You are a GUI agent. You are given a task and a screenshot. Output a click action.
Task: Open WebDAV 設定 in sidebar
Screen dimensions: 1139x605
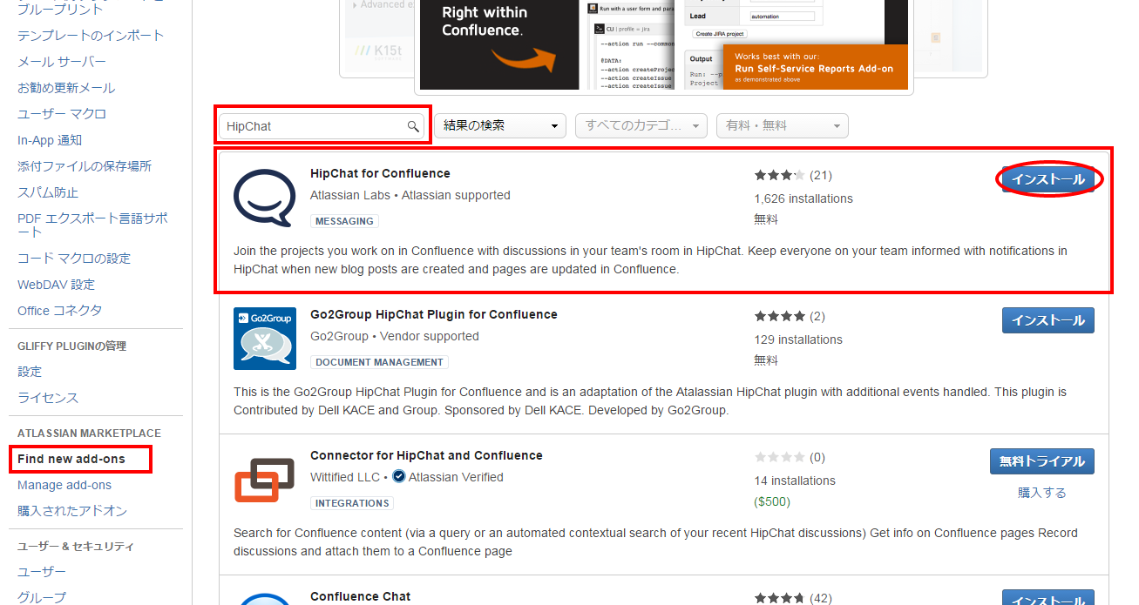tap(56, 285)
